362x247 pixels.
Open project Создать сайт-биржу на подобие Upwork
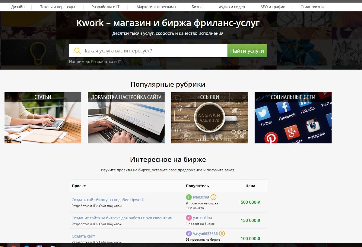coord(108,200)
